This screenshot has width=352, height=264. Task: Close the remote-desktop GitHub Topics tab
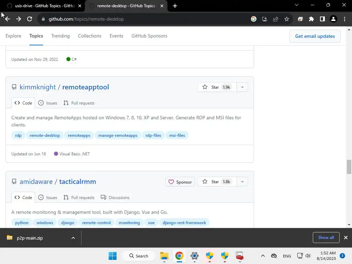pyautogui.click(x=162, y=6)
